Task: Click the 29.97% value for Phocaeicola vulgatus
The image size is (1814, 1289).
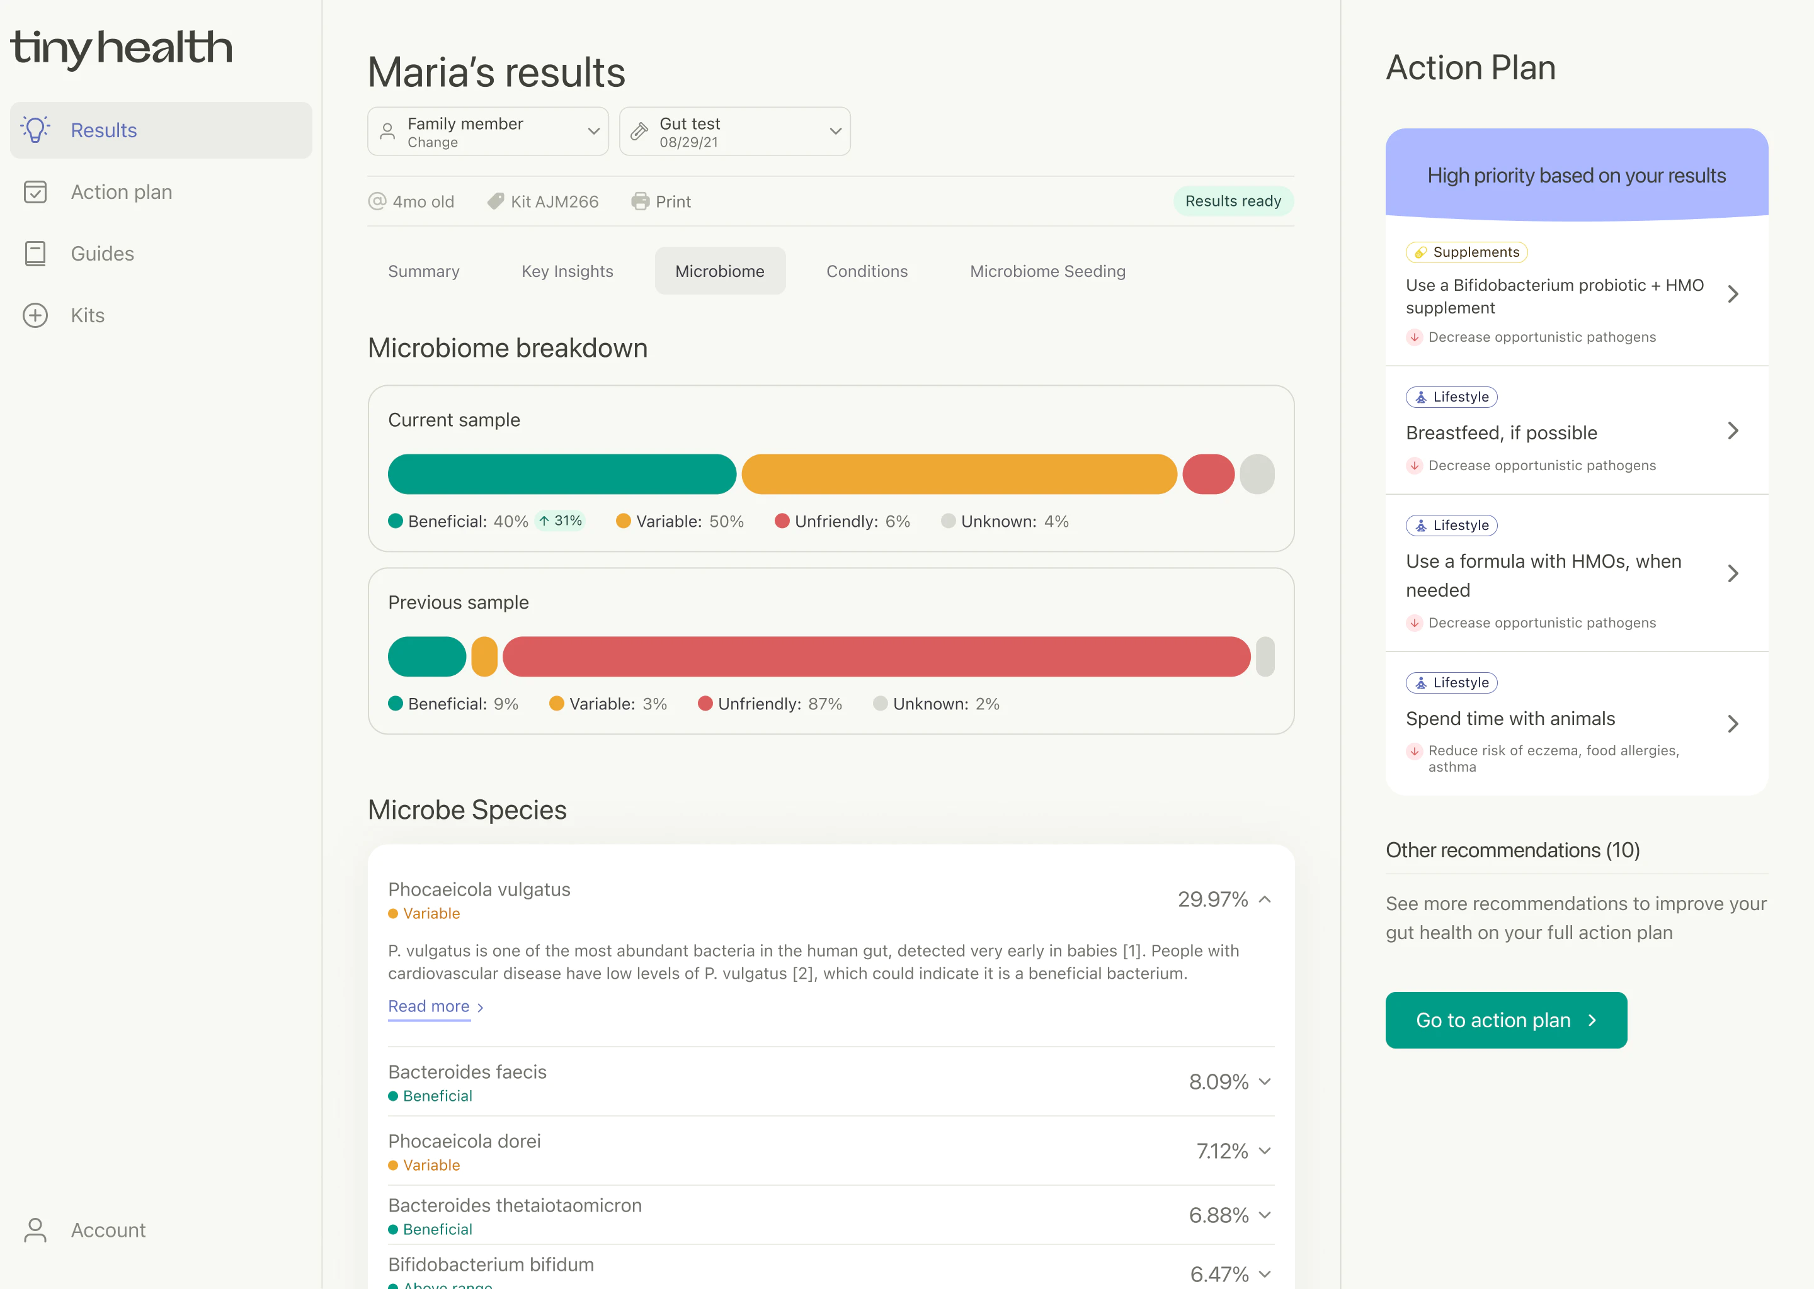Action: (x=1212, y=899)
